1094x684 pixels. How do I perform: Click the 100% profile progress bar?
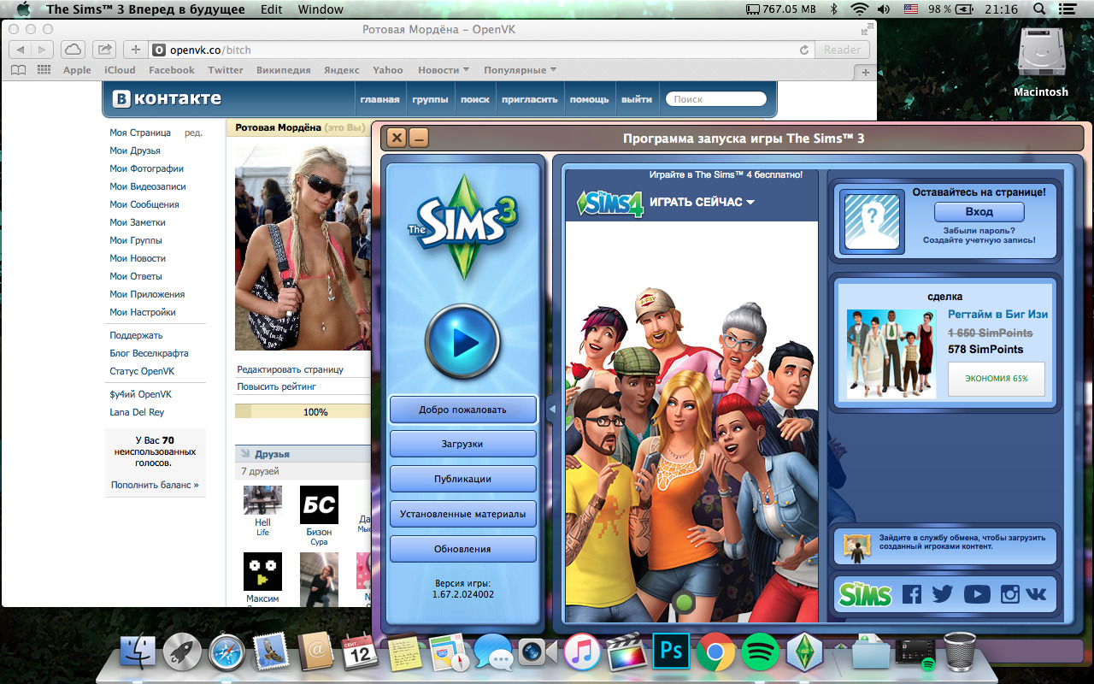[x=303, y=411]
